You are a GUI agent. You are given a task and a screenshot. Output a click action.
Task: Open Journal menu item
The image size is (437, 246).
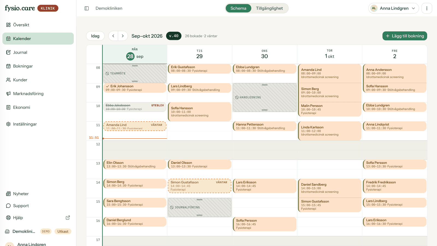pyautogui.click(x=38, y=52)
